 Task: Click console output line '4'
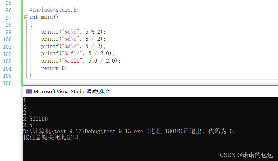(x=25, y=107)
